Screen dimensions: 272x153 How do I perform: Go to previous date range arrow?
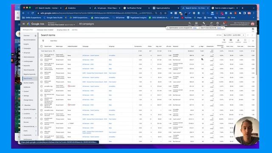pos(248,35)
